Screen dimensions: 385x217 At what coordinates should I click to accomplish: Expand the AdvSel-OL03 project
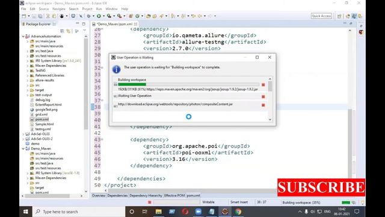coord(23,134)
